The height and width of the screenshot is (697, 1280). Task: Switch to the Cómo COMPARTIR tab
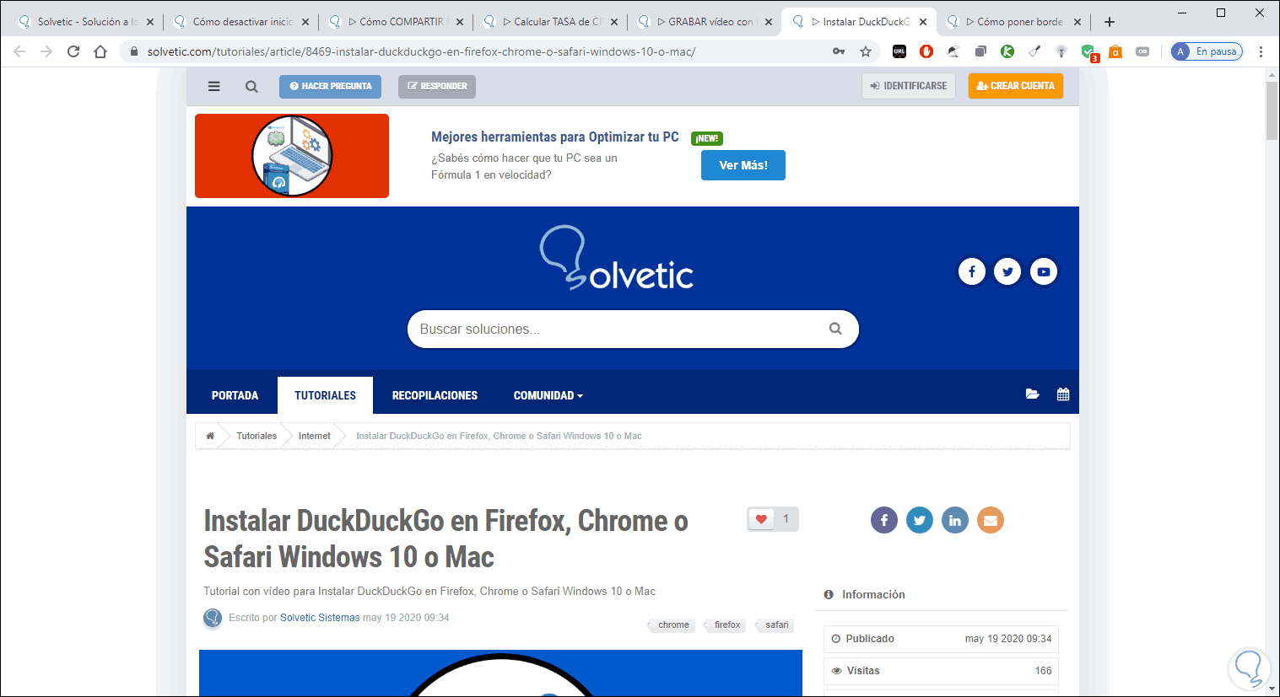coord(395,22)
